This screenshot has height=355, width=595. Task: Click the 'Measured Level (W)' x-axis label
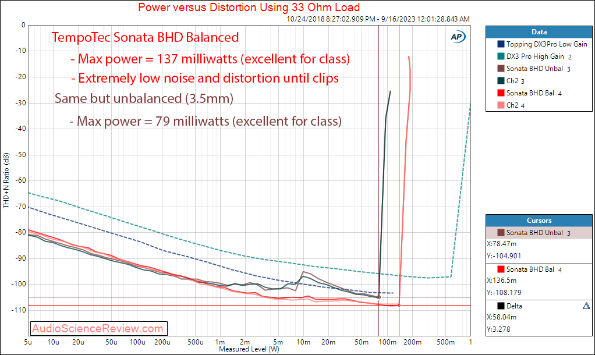click(x=249, y=349)
